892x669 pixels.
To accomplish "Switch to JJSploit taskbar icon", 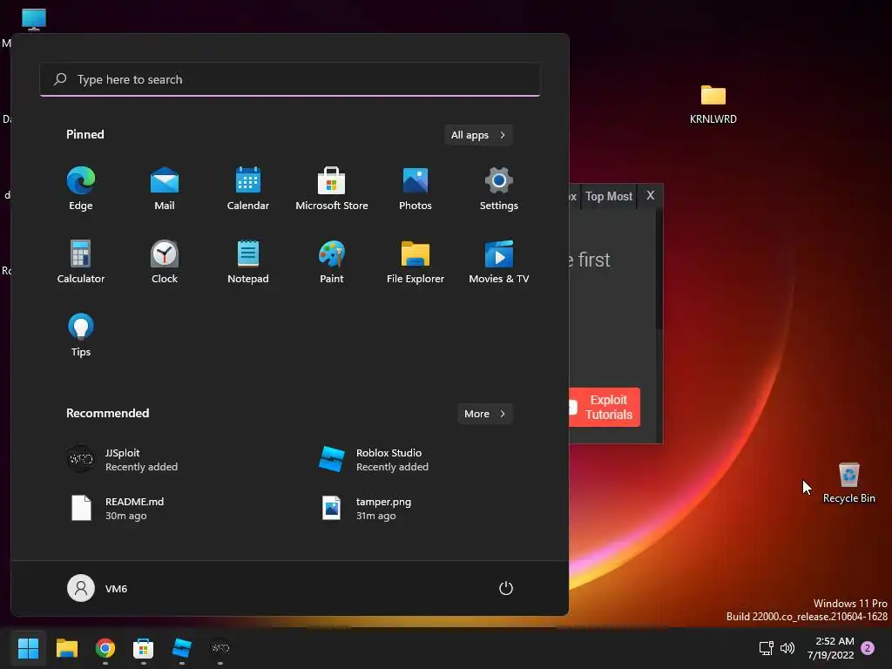I will pyautogui.click(x=220, y=648).
